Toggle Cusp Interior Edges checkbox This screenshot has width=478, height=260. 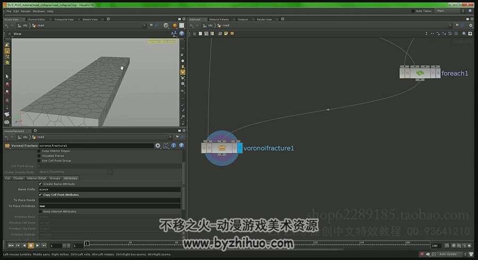point(39,151)
